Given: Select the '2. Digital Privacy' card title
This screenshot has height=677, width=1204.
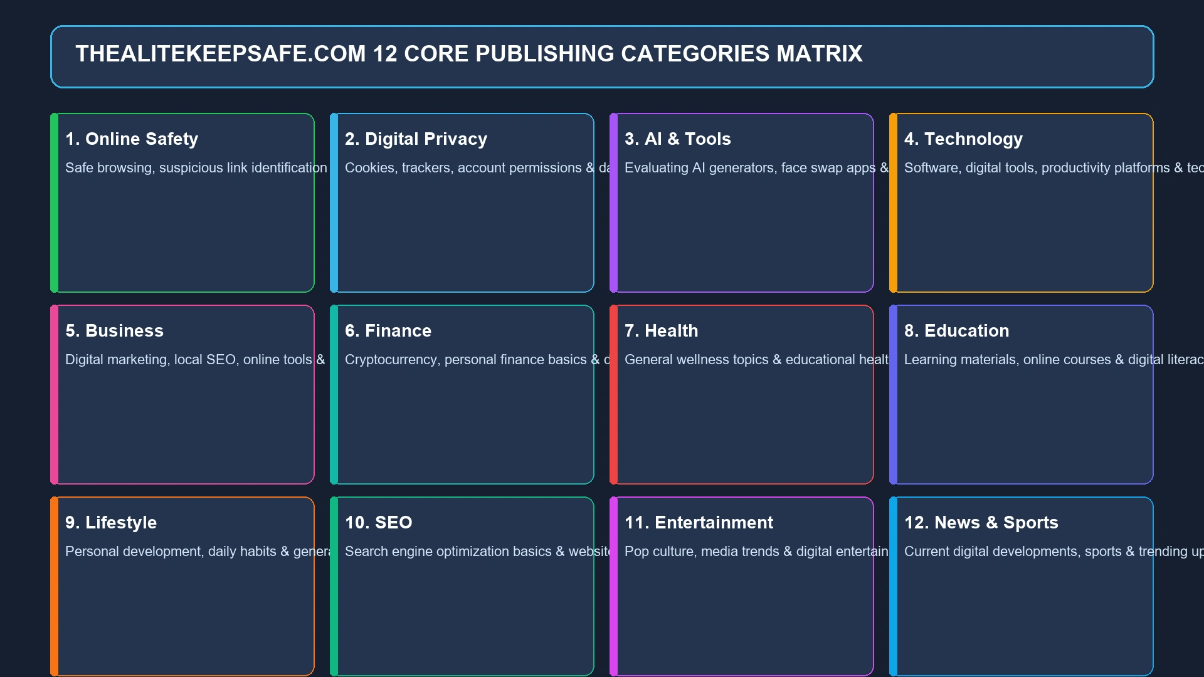Looking at the screenshot, I should pos(416,139).
